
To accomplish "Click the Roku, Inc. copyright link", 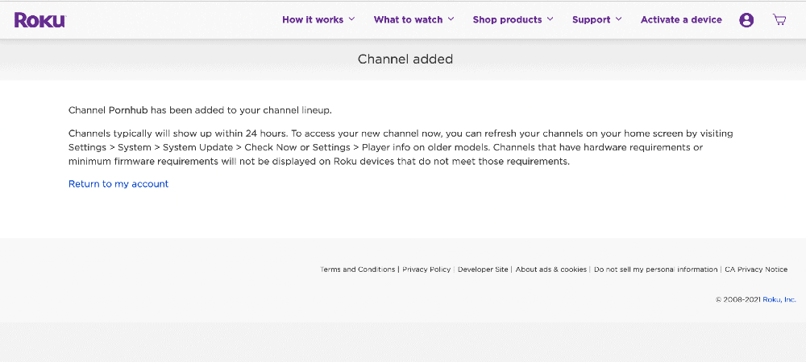I will pos(779,299).
